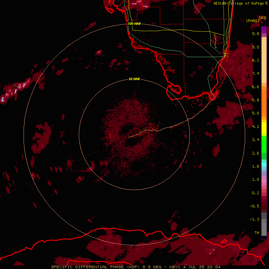Click the 5.0 value on the color scale
269x269 pixels.
click(x=256, y=113)
